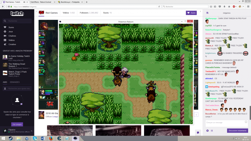This screenshot has height=141, width=251.
Task: Click the Twitch logo in sidebar
Action: pyautogui.click(x=17, y=14)
